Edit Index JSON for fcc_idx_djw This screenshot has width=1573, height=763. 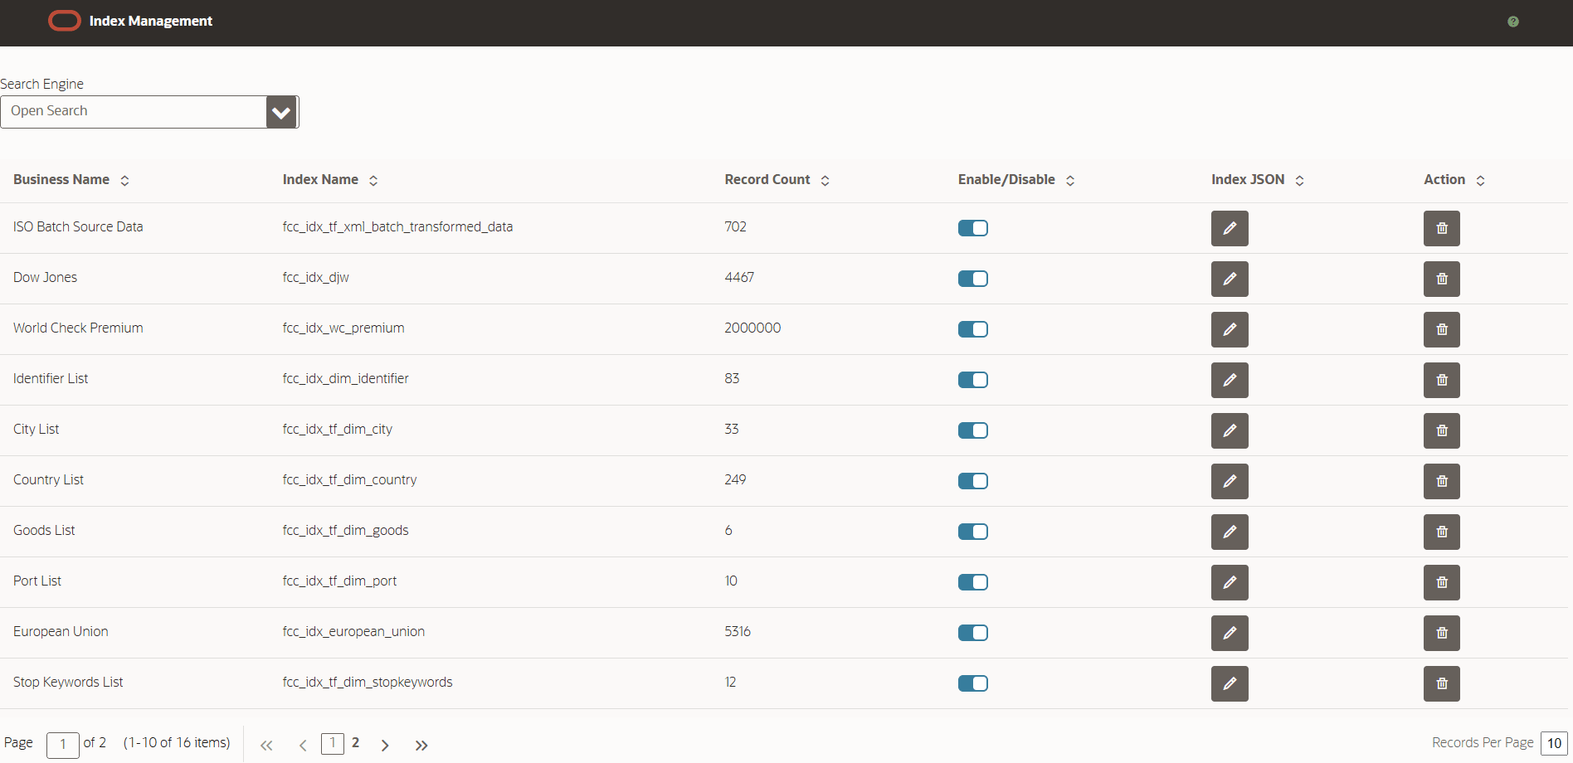pyautogui.click(x=1230, y=279)
